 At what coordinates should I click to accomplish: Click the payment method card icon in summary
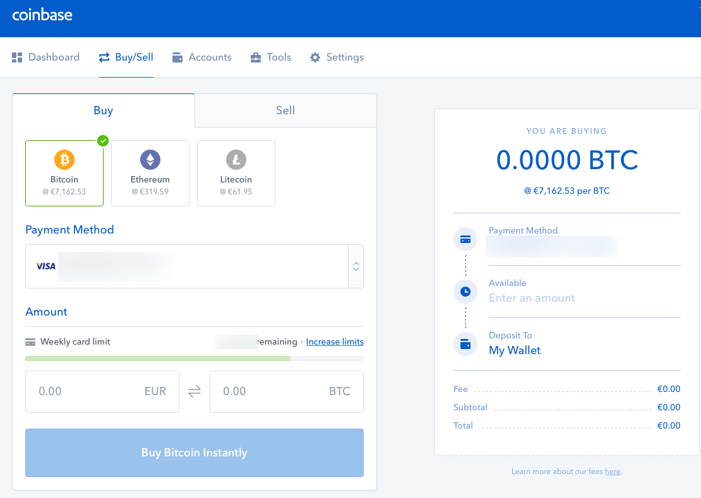[465, 239]
